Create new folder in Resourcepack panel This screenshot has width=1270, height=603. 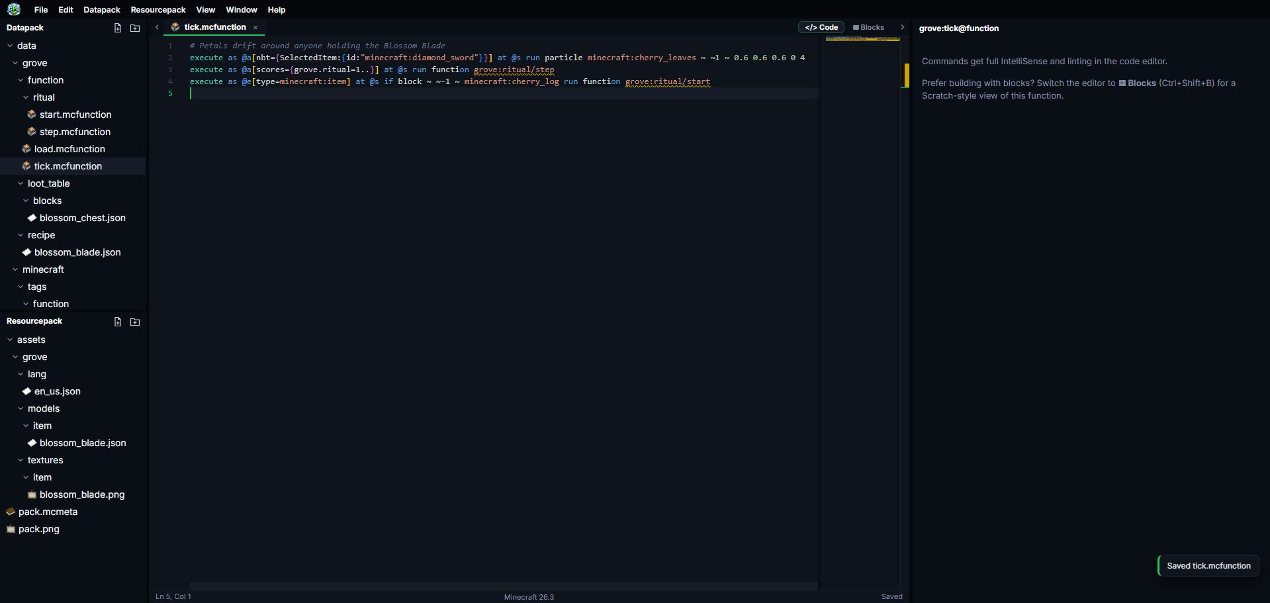point(135,322)
